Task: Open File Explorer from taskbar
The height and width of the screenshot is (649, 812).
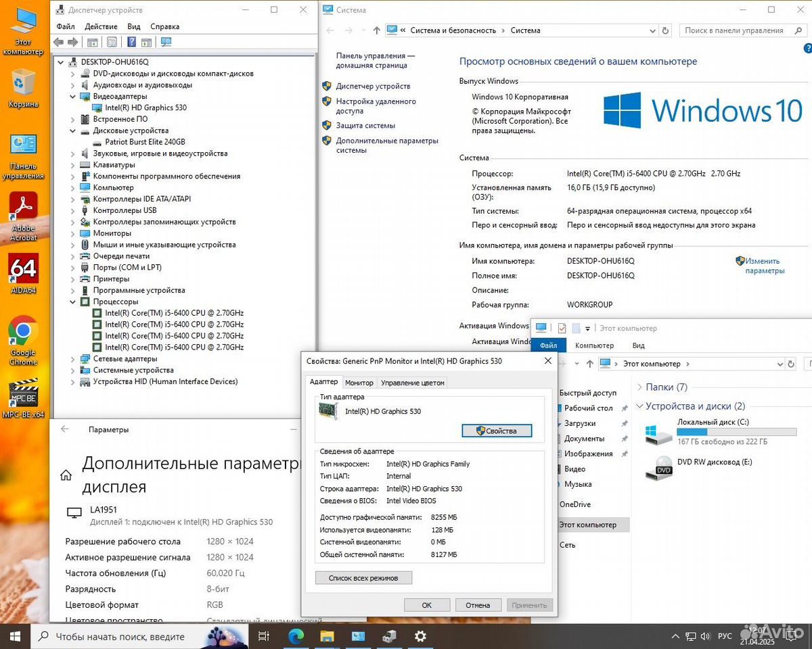Action: [x=327, y=636]
